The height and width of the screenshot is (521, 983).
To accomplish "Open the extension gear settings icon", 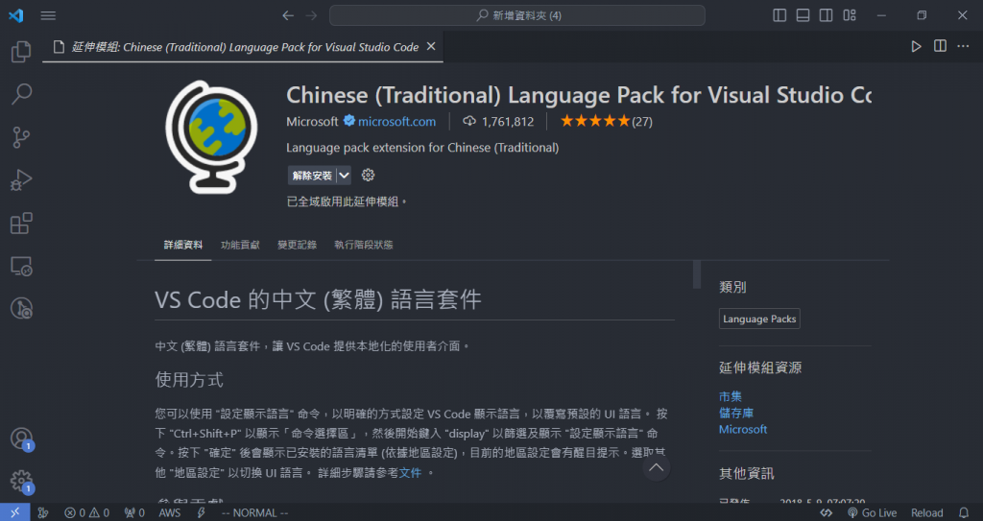I will 368,176.
